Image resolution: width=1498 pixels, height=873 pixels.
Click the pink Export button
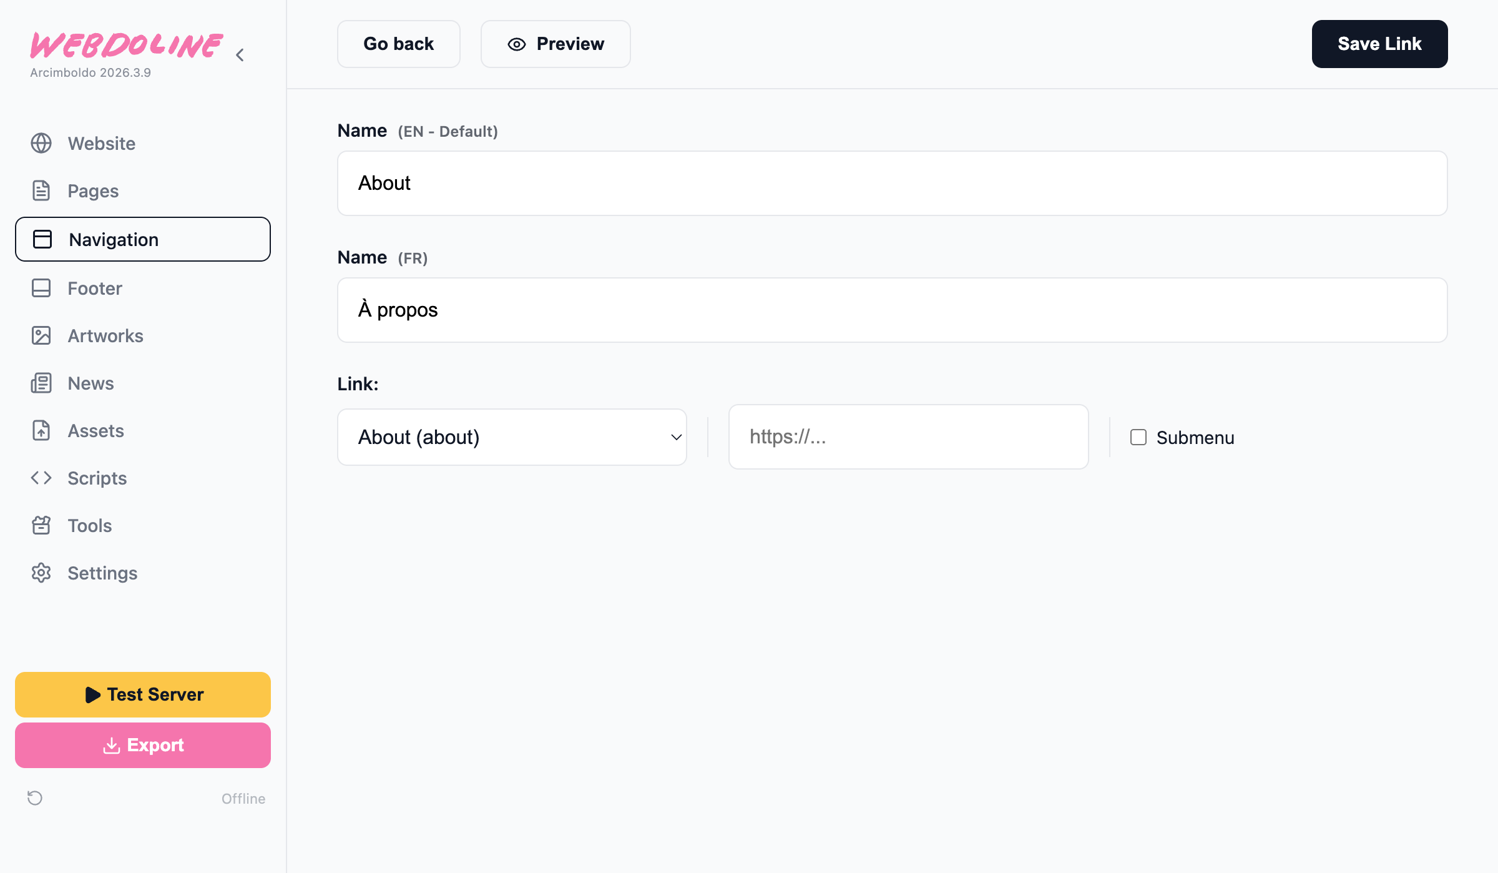pyautogui.click(x=143, y=745)
